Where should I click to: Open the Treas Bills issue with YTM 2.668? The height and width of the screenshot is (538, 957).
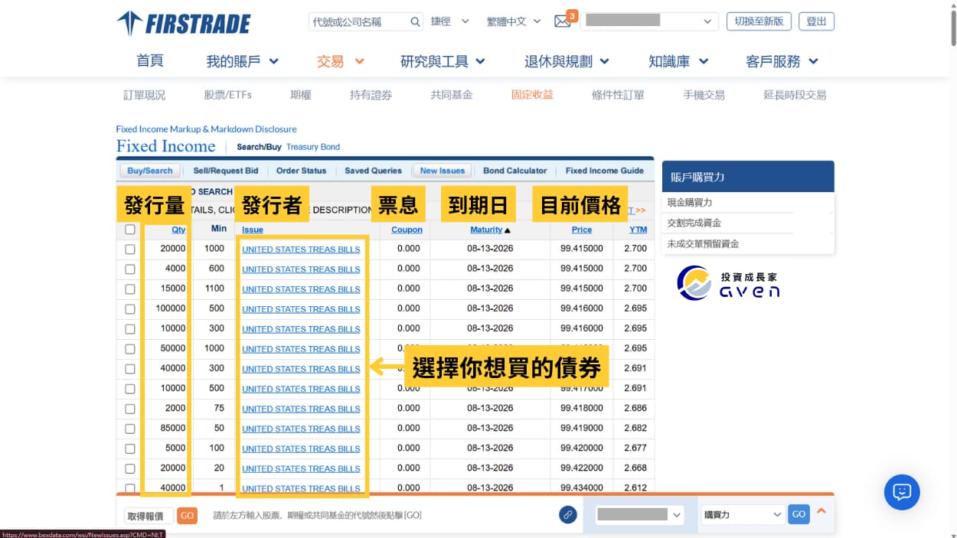click(x=301, y=468)
